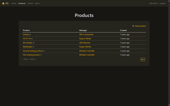Open the Second testing product
Screen dimensions: 170x106
[33, 51]
